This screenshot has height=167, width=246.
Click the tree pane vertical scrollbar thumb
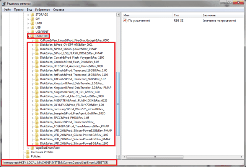[118, 104]
